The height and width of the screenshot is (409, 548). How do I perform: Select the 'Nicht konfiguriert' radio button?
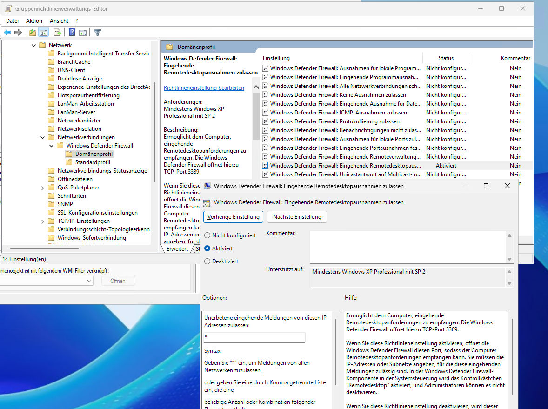207,235
